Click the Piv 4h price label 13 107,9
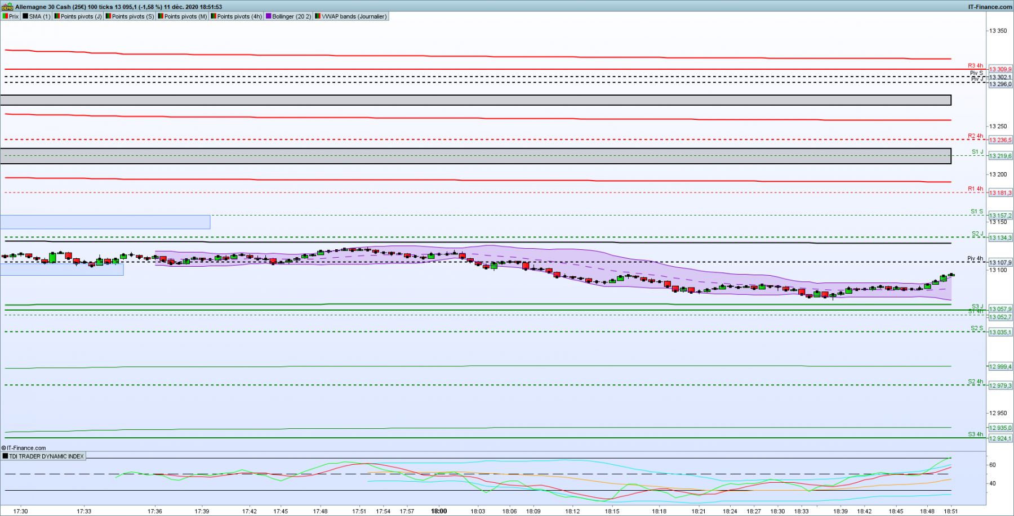 tap(1000, 262)
